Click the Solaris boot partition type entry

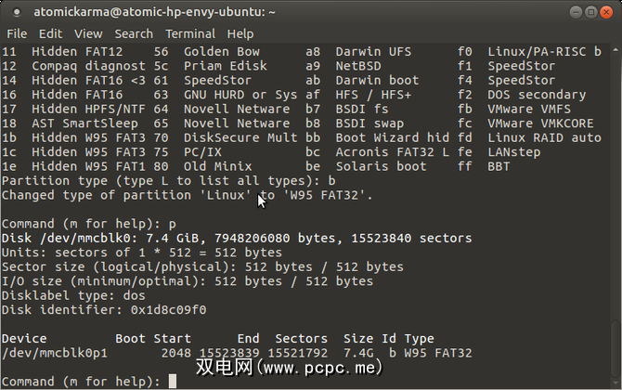tap(381, 166)
